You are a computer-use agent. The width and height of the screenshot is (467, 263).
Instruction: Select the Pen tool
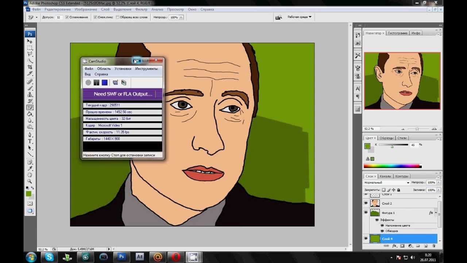pos(30,135)
